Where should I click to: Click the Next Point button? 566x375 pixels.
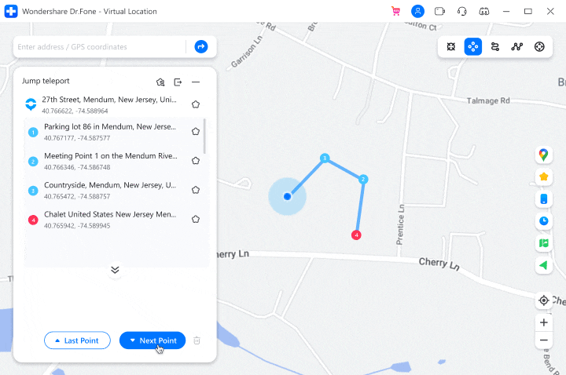tap(153, 340)
